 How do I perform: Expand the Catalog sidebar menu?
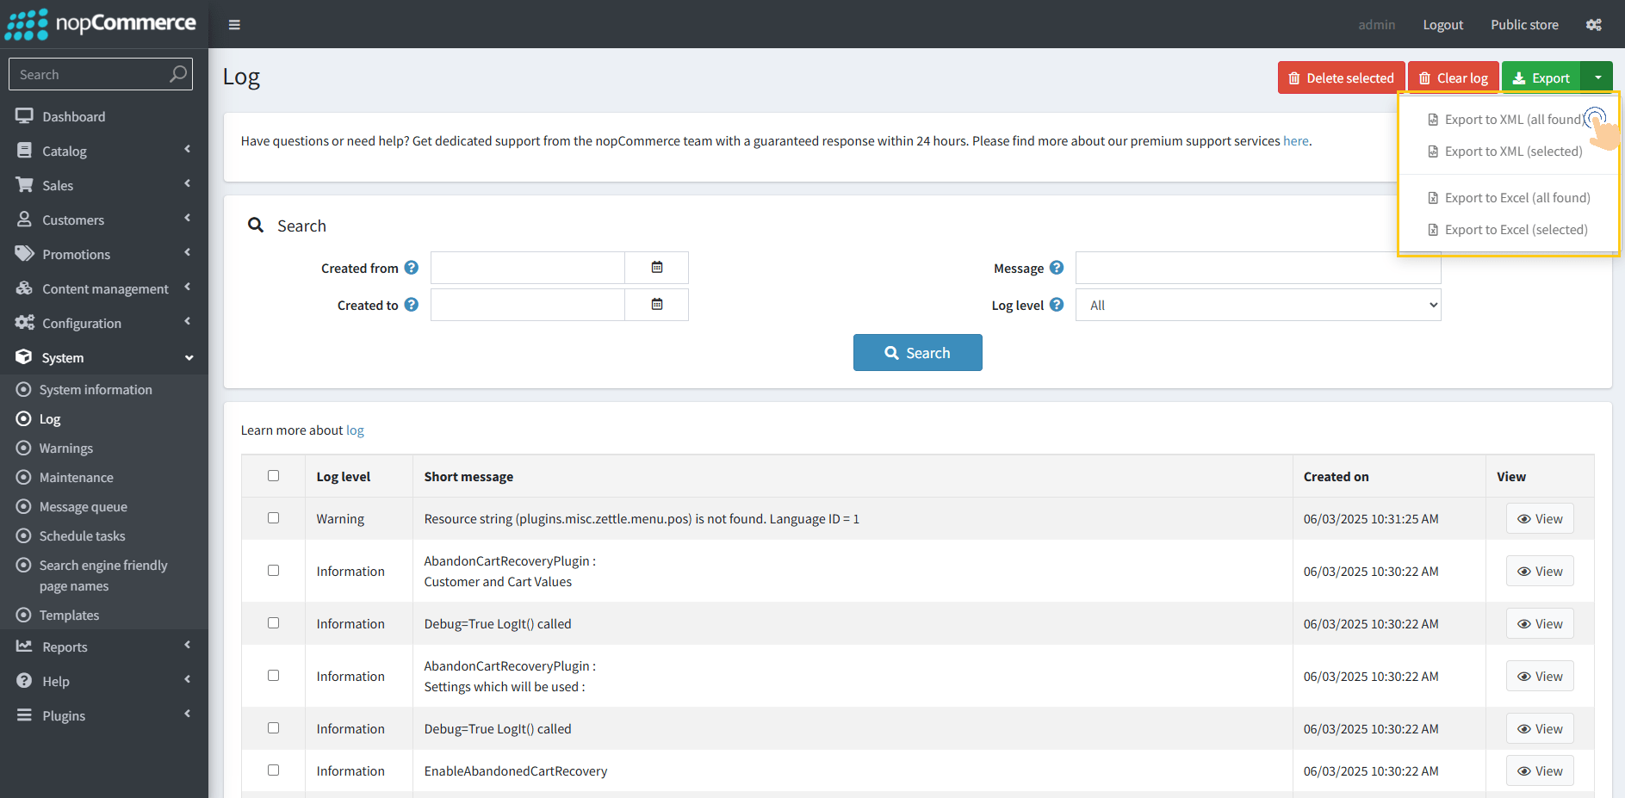click(x=103, y=151)
